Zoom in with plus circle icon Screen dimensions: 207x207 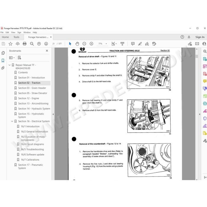point(91,44)
